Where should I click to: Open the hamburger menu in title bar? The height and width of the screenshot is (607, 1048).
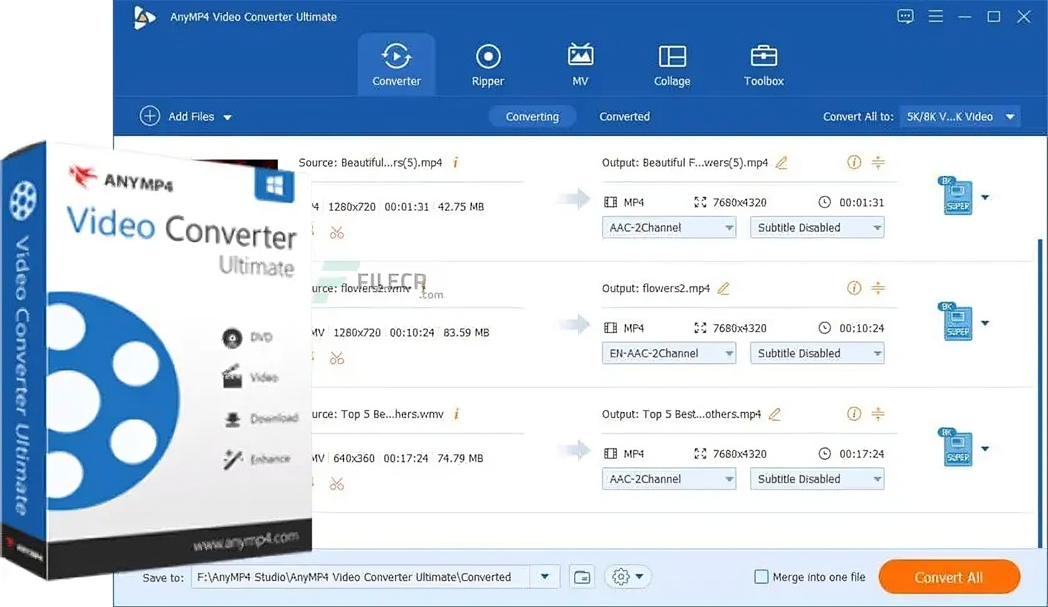click(x=935, y=16)
